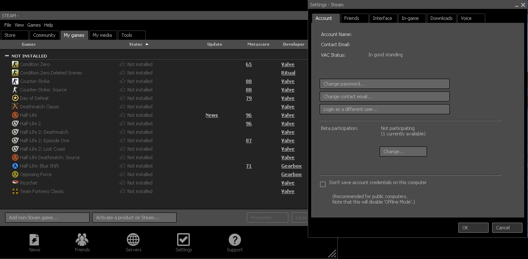Image resolution: width=528 pixels, height=259 pixels.
Task: Collapse the NOT INSTALLED games group
Action: point(7,56)
